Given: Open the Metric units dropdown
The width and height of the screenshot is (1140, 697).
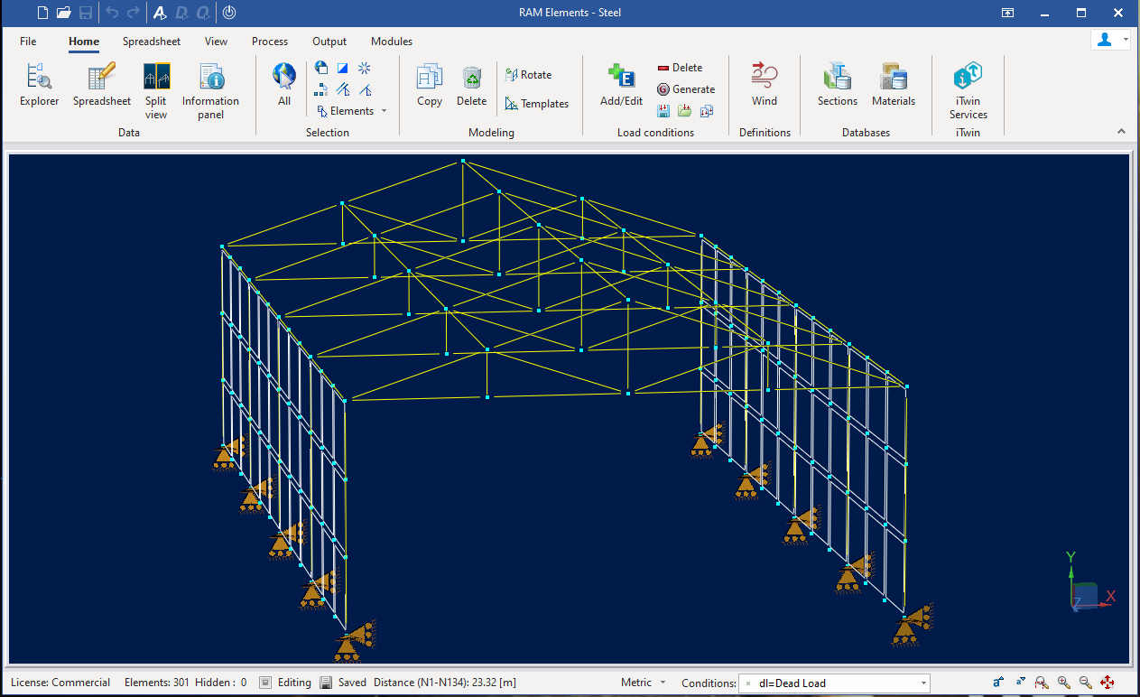Looking at the screenshot, I should (x=644, y=683).
